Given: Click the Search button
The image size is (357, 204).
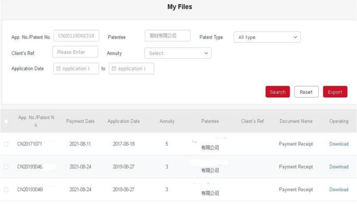Looking at the screenshot, I should pyautogui.click(x=277, y=92).
